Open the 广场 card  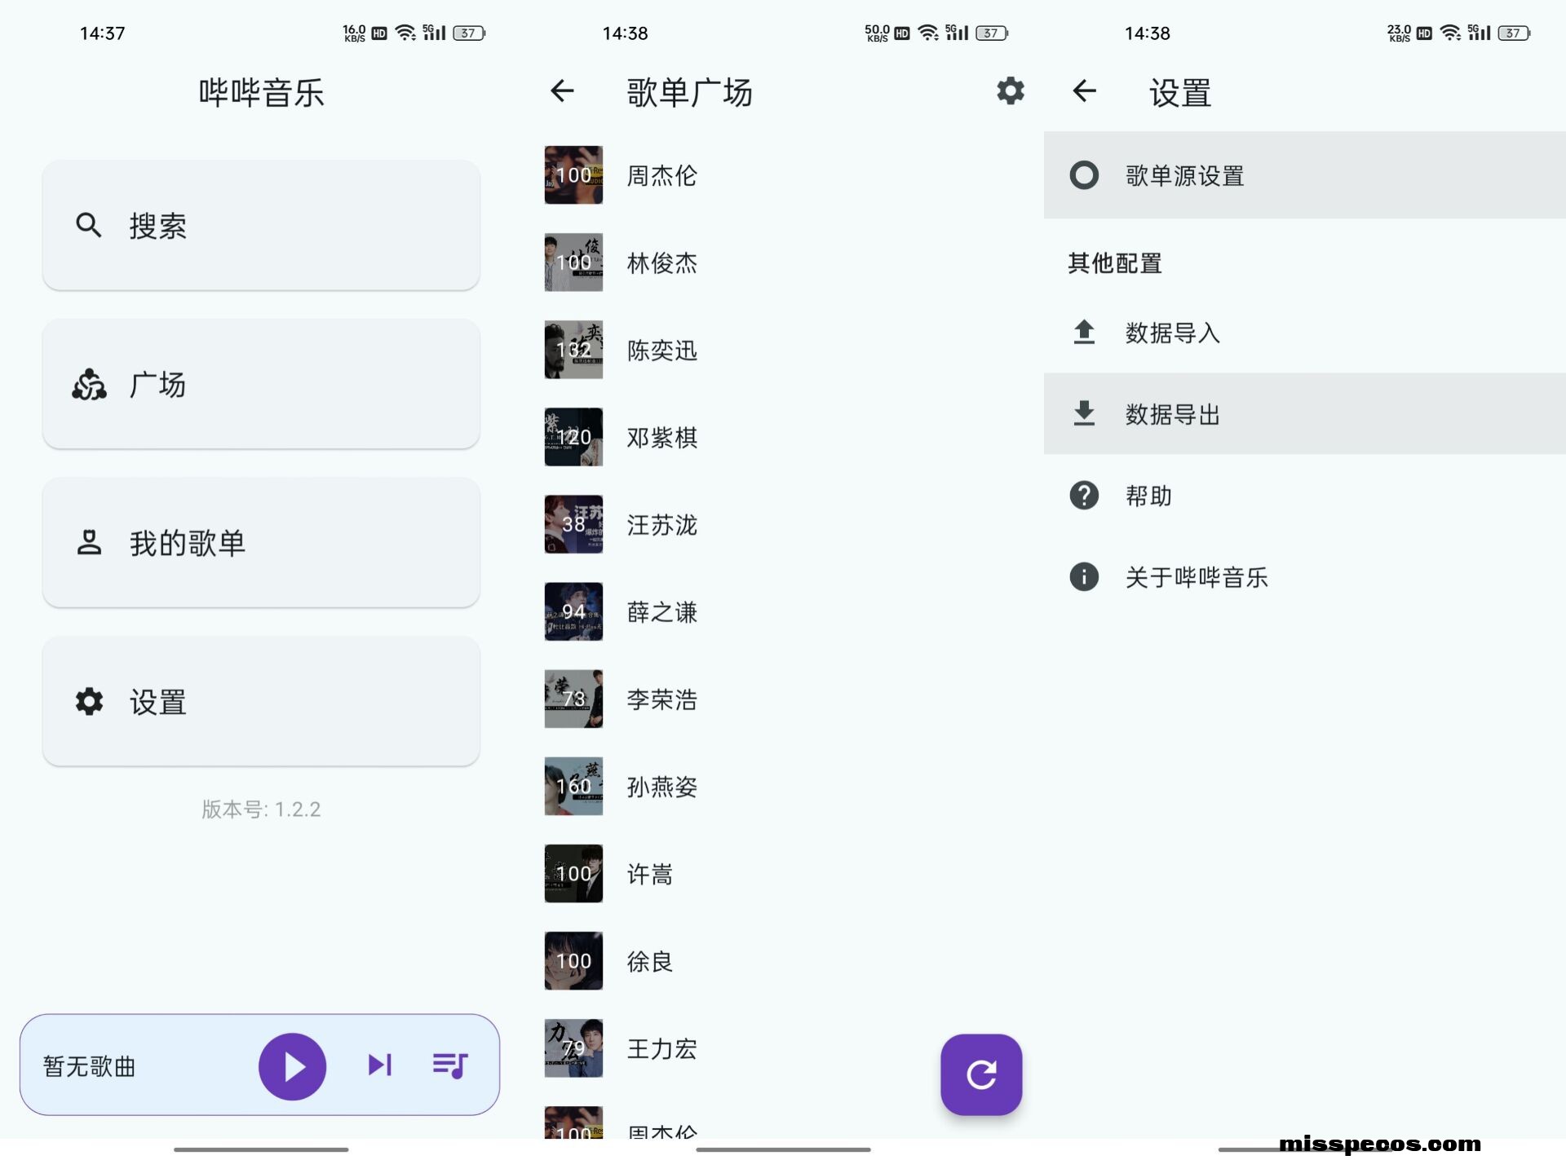pos(261,384)
